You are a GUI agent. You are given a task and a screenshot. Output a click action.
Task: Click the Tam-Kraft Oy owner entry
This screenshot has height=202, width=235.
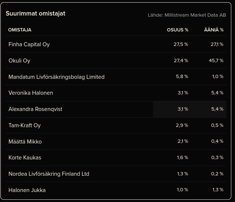tap(24, 125)
